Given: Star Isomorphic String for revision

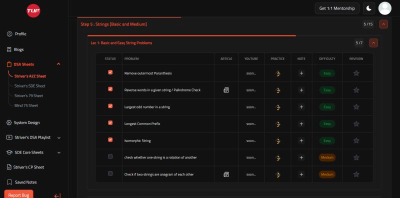Looking at the screenshot, I should (356, 140).
